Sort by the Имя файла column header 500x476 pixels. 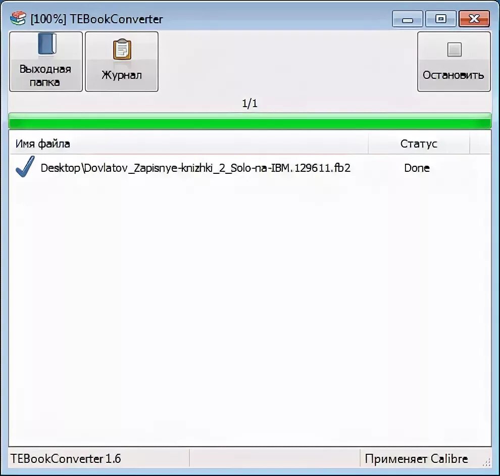coord(188,144)
